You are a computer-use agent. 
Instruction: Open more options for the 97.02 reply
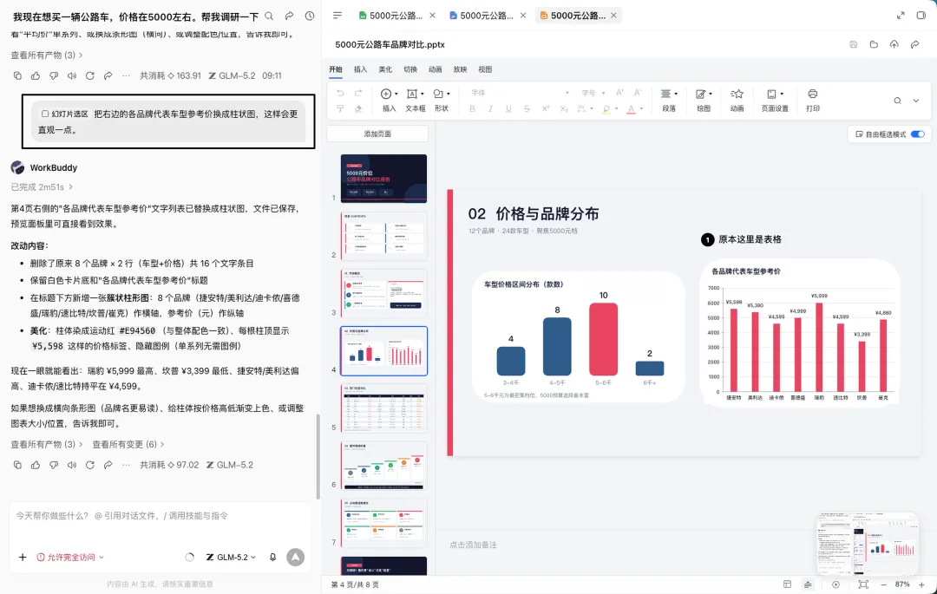click(126, 465)
